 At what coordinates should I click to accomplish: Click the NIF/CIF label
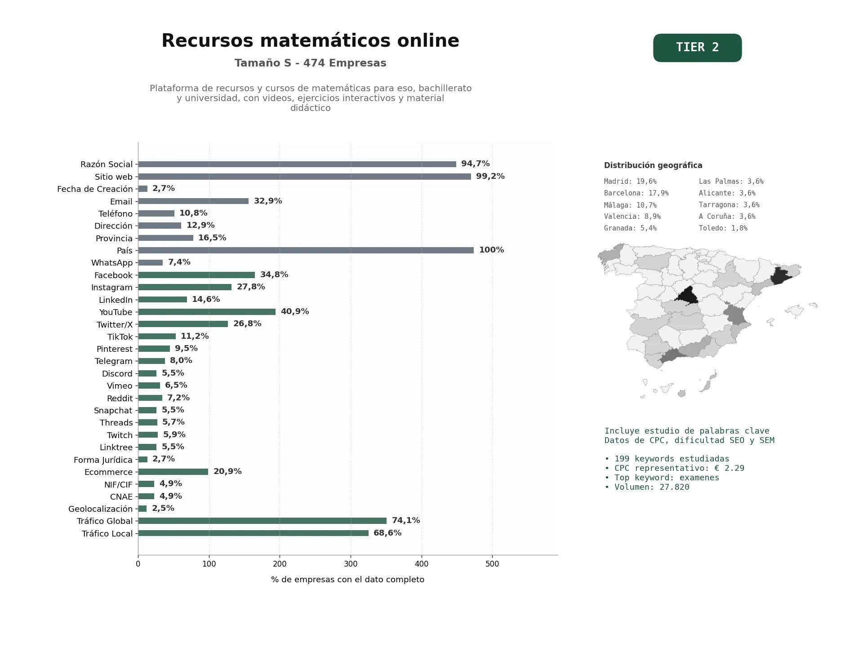[x=119, y=484]
